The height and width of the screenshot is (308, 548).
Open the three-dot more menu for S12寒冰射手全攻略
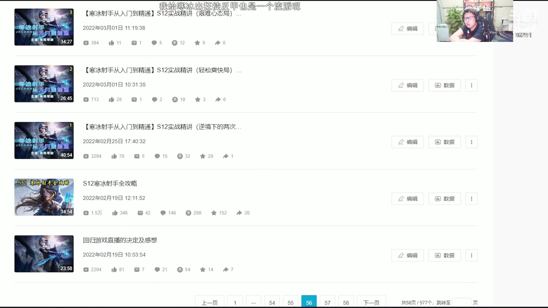472,198
